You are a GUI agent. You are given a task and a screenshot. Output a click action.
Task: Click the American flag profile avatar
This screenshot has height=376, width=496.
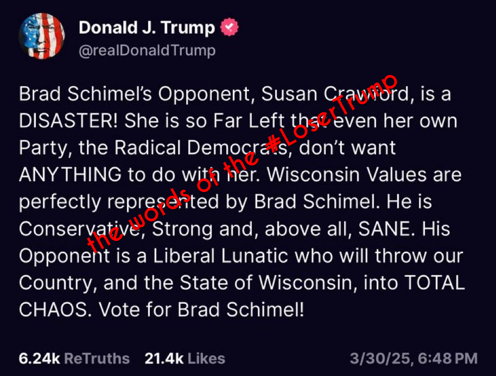pyautogui.click(x=42, y=36)
